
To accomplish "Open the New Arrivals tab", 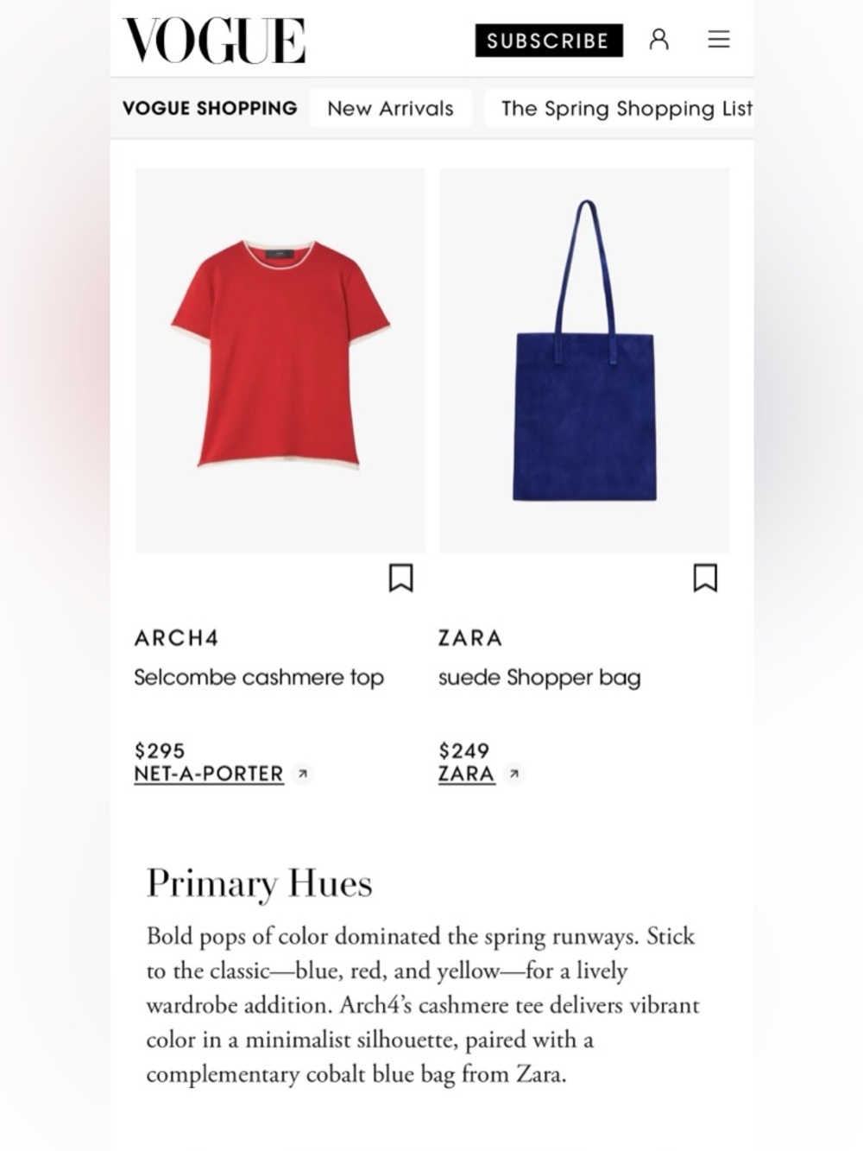I will pyautogui.click(x=390, y=108).
